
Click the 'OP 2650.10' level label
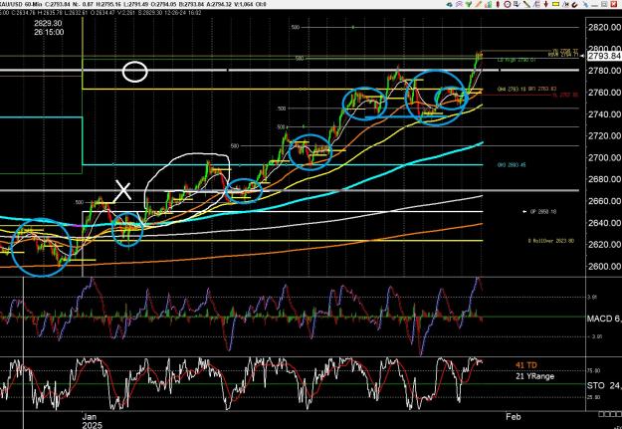pyautogui.click(x=543, y=212)
